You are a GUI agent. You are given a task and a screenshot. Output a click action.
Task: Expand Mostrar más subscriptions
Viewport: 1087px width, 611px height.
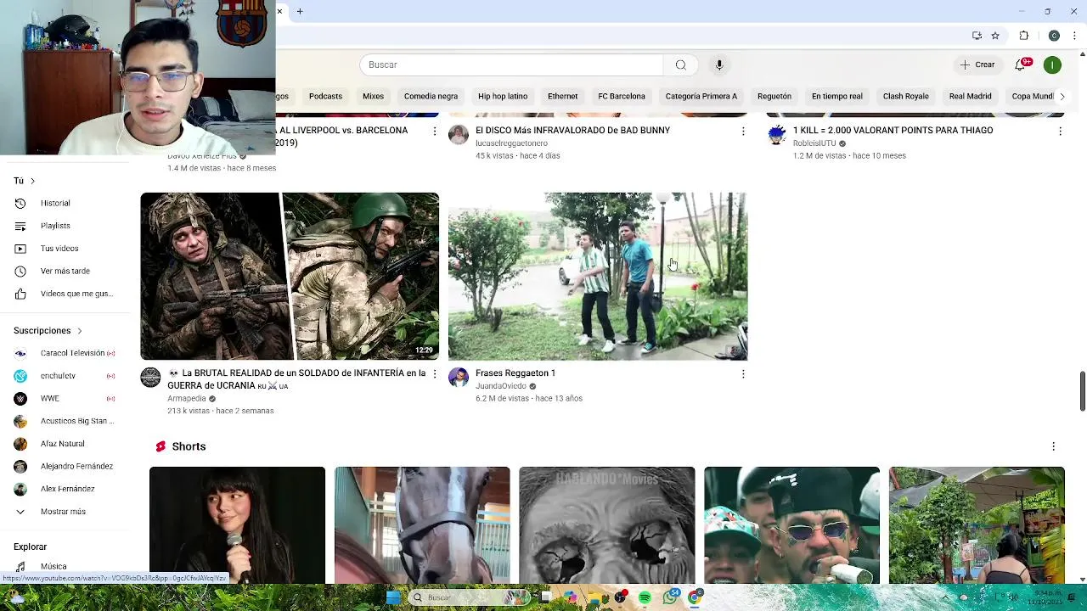point(63,512)
